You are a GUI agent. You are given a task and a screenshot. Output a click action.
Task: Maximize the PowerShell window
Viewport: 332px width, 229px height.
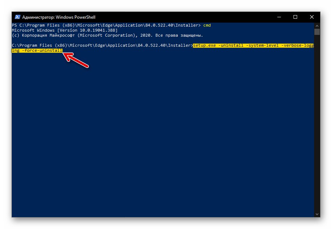pos(295,17)
